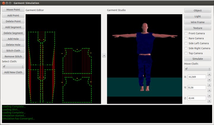Click the X coordinate input field

tap(197, 77)
